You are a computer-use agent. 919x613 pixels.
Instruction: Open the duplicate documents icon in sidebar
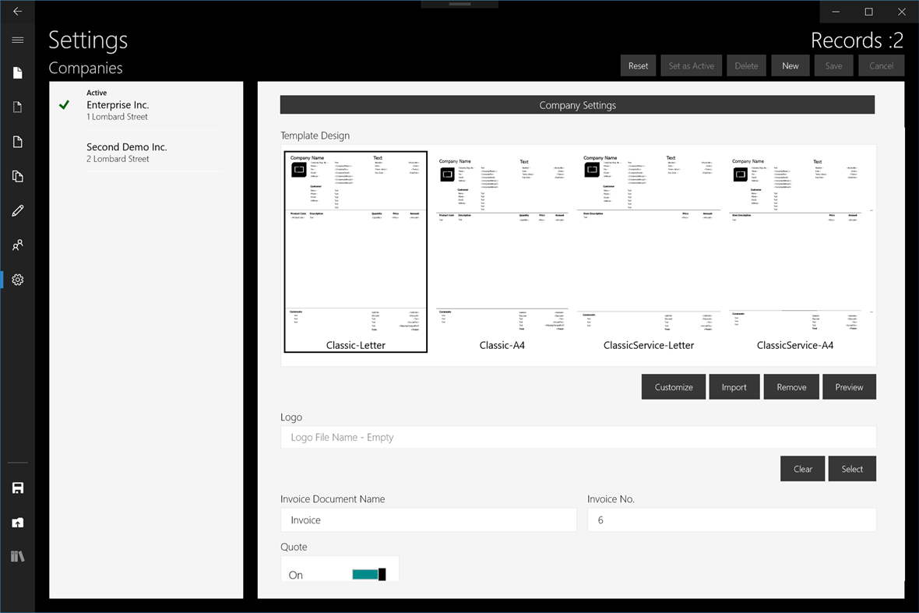click(x=17, y=176)
